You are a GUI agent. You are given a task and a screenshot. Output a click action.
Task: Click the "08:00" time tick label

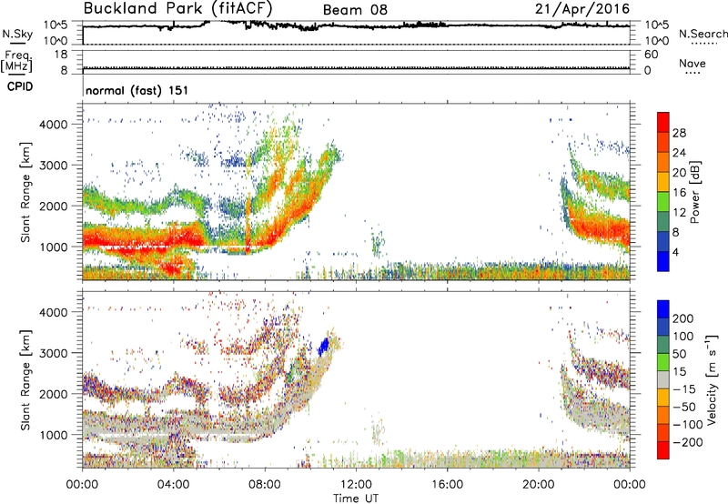pyautogui.click(x=264, y=485)
